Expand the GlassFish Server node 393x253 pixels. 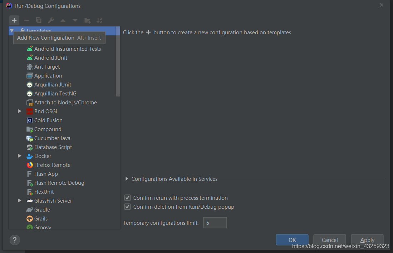[20, 200]
